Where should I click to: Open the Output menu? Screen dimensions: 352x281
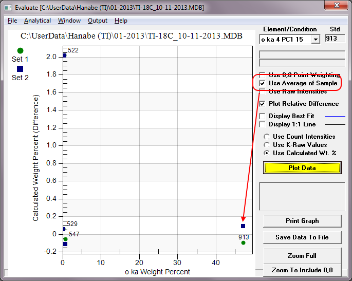coord(98,21)
